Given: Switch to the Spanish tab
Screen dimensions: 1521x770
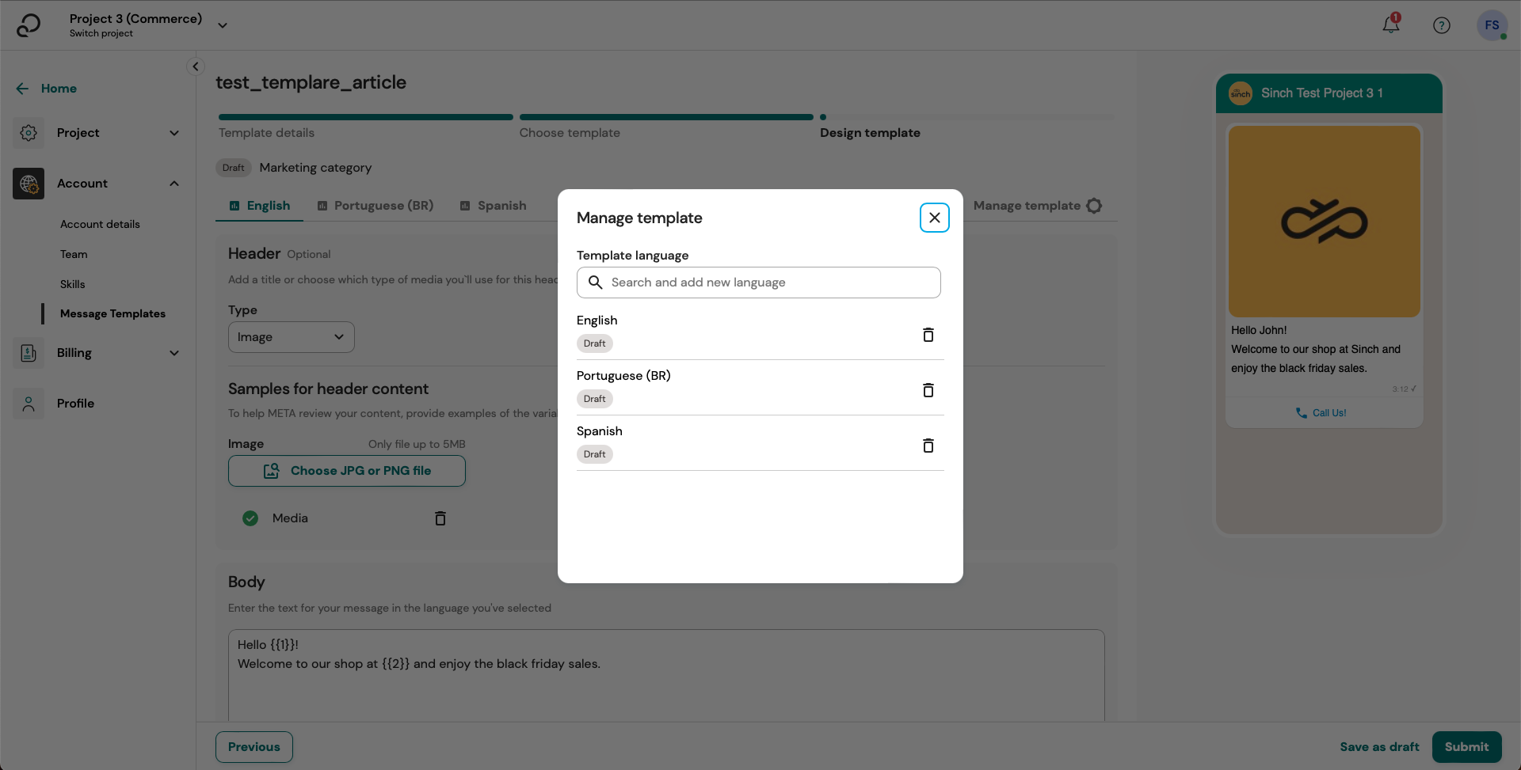Looking at the screenshot, I should pos(501,205).
